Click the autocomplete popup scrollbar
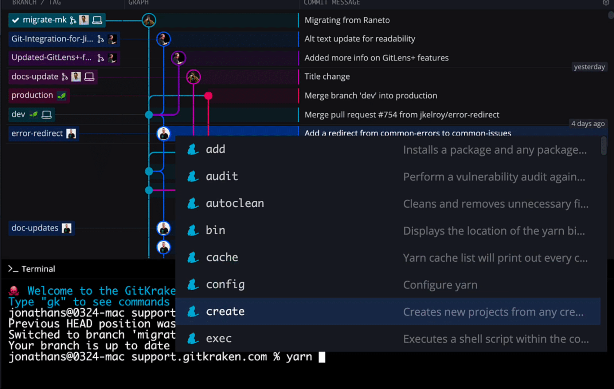This screenshot has width=614, height=389. coord(604,146)
